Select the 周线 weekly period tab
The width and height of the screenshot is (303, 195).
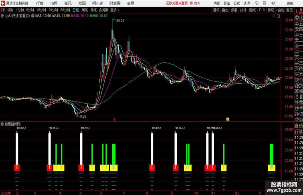point(85,10)
